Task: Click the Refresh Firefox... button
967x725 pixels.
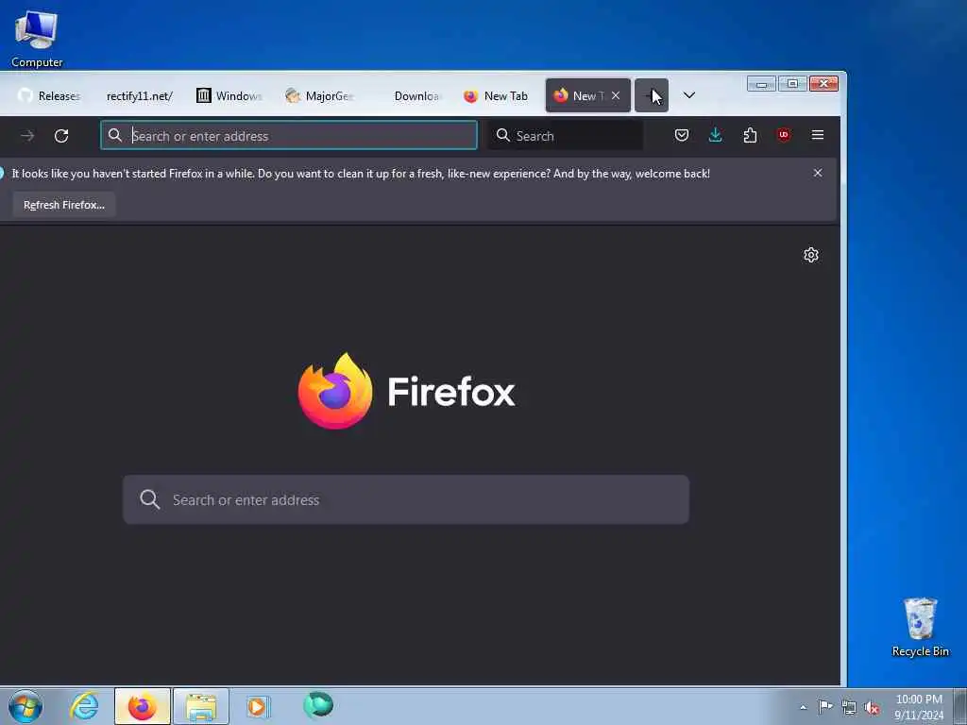Action: (64, 205)
